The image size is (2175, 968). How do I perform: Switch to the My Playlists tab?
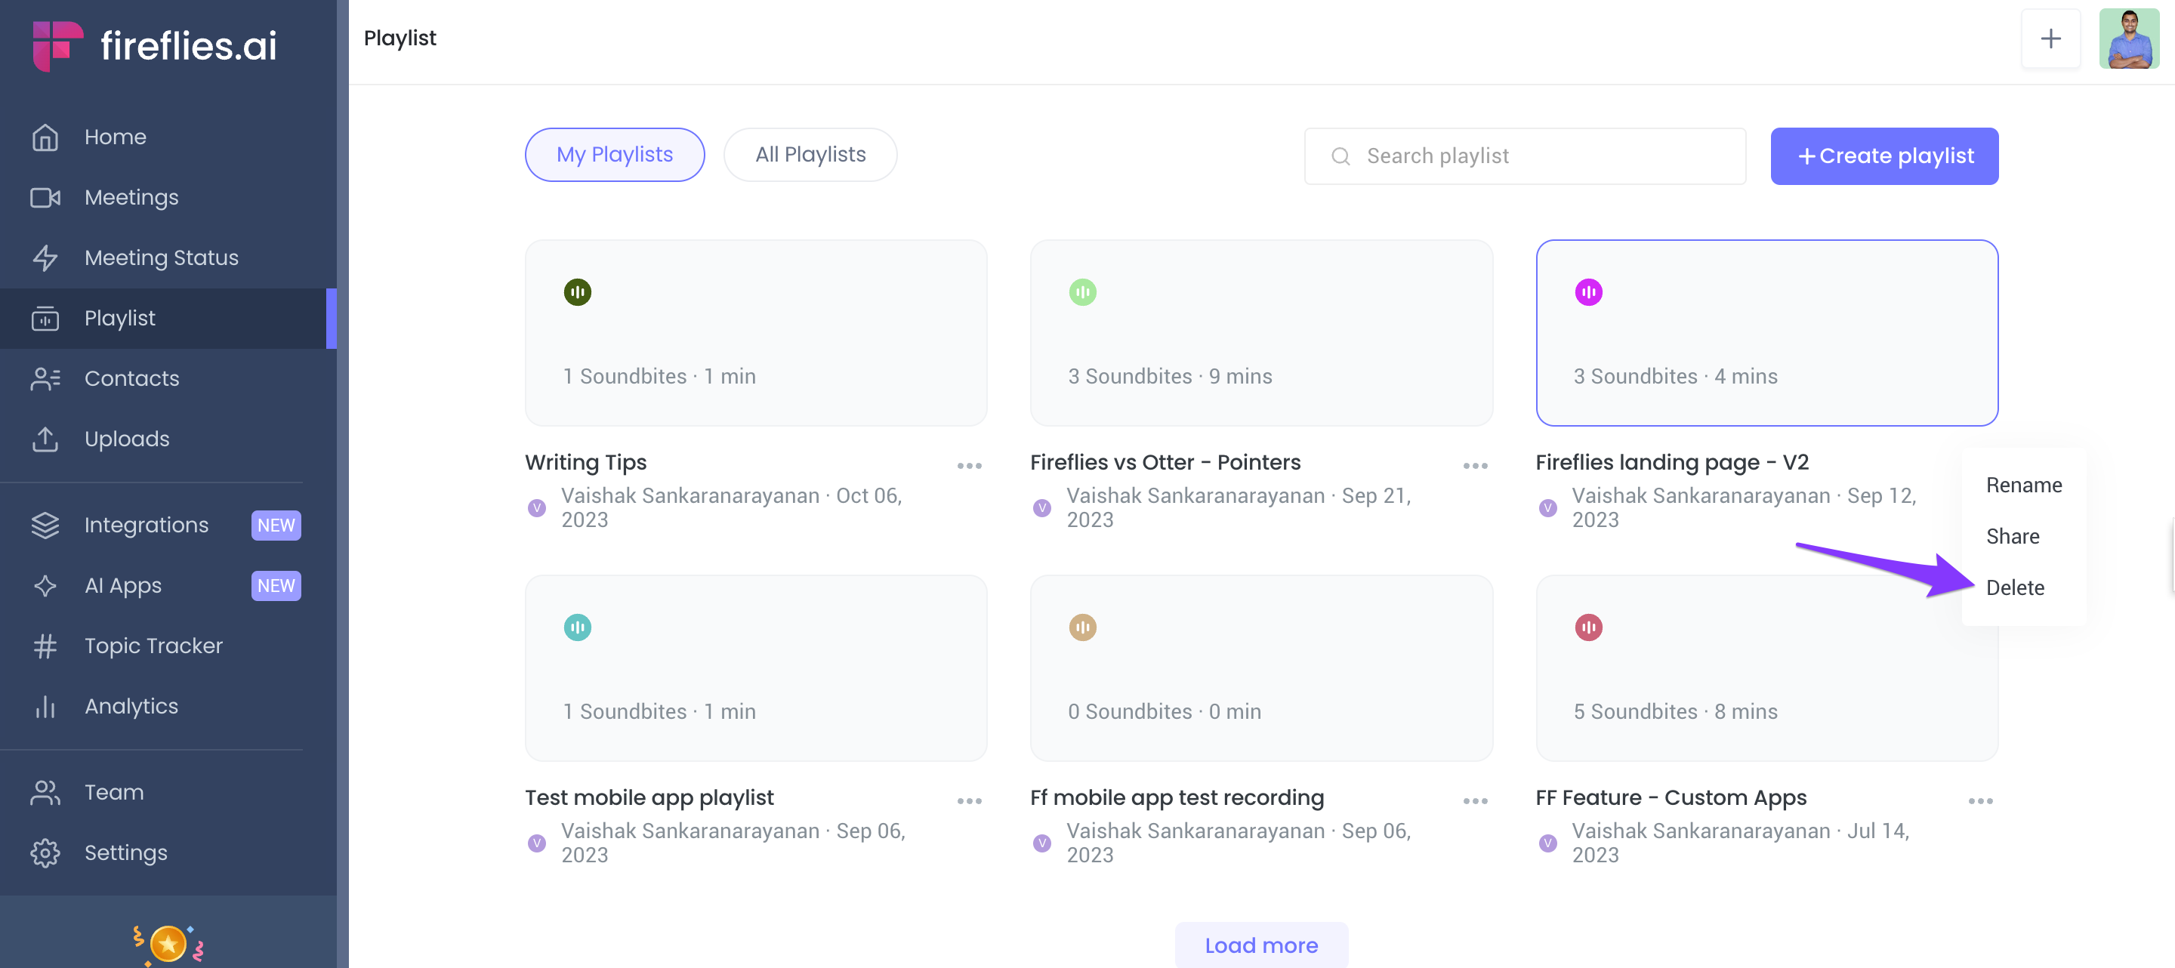(x=615, y=155)
